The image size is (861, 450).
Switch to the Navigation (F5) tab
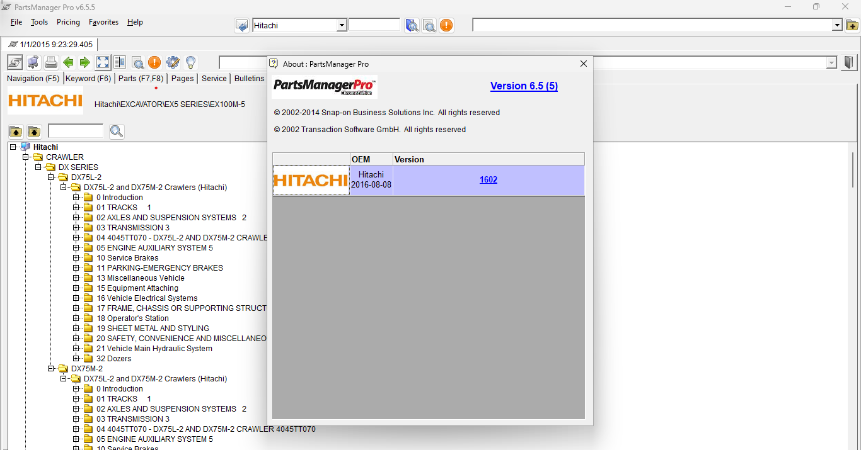tap(33, 79)
